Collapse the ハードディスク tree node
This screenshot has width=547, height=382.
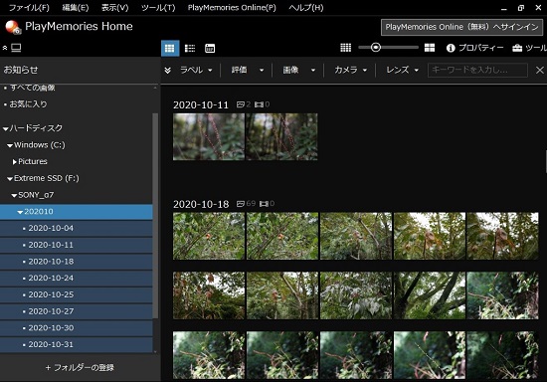click(5, 128)
